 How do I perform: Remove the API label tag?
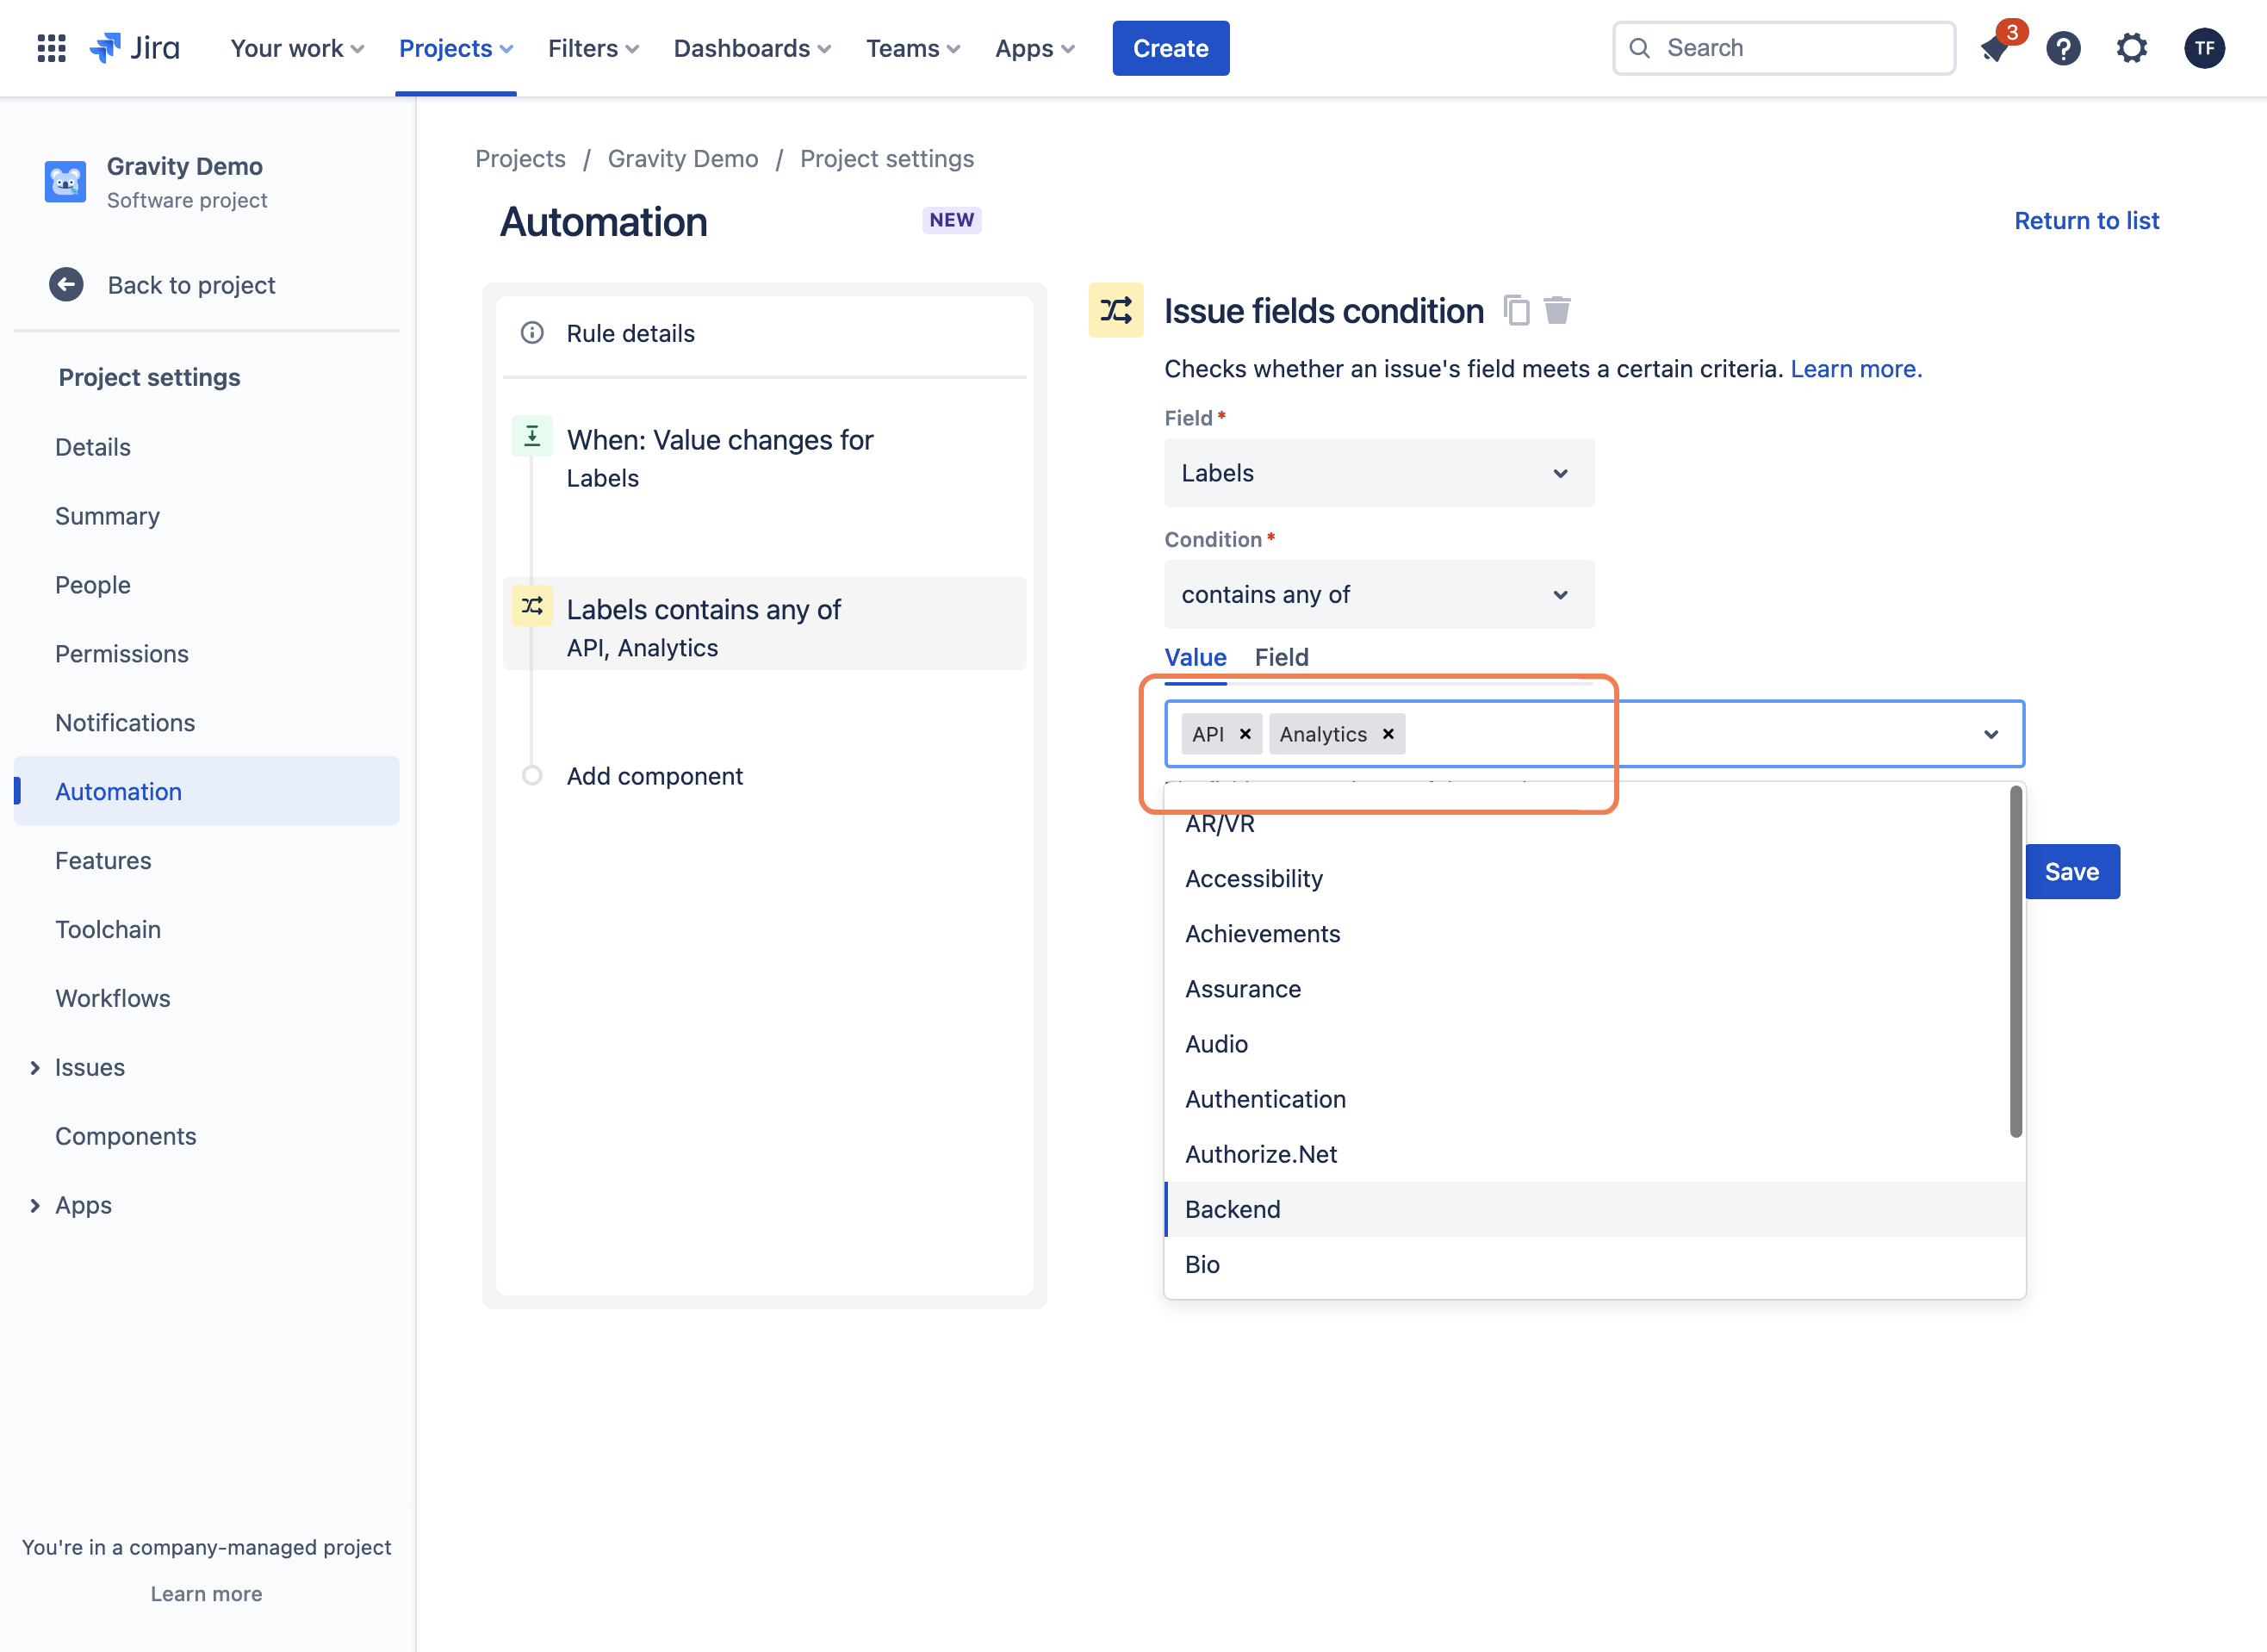(x=1245, y=734)
